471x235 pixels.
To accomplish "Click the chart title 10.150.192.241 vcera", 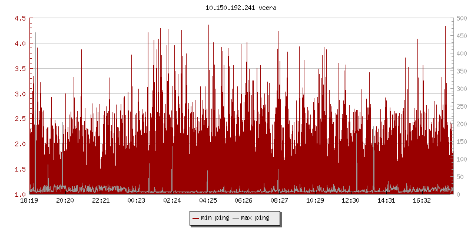I will 235,8.
